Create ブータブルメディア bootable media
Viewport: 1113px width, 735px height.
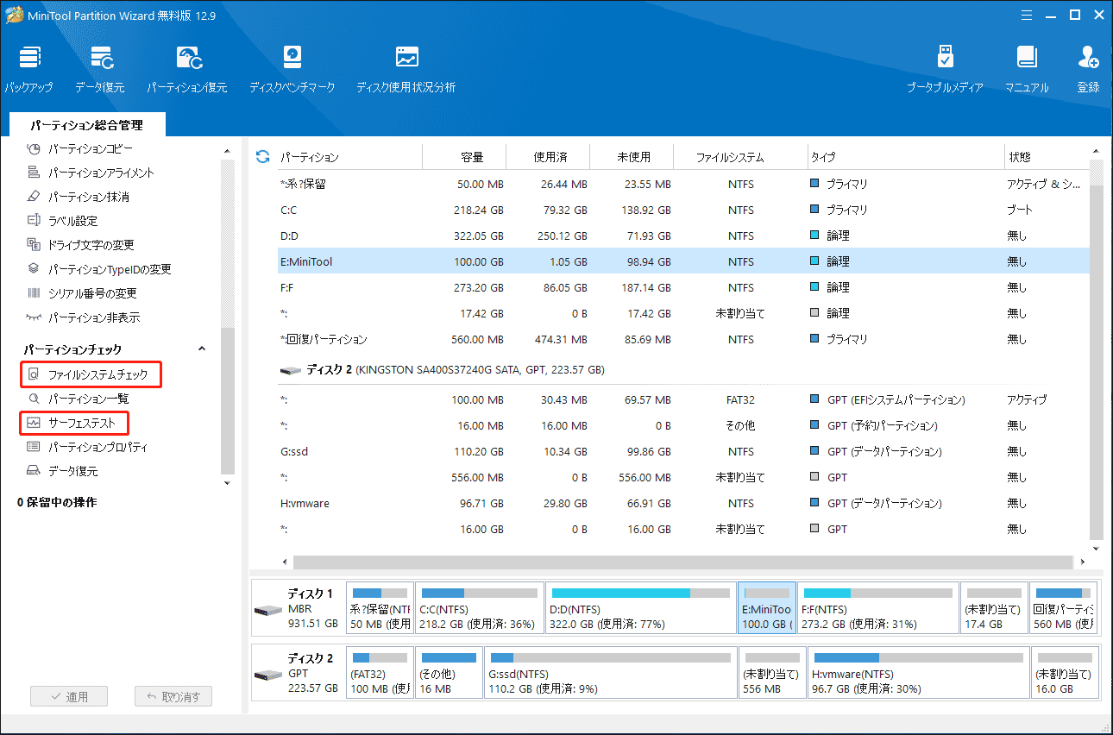[x=945, y=69]
